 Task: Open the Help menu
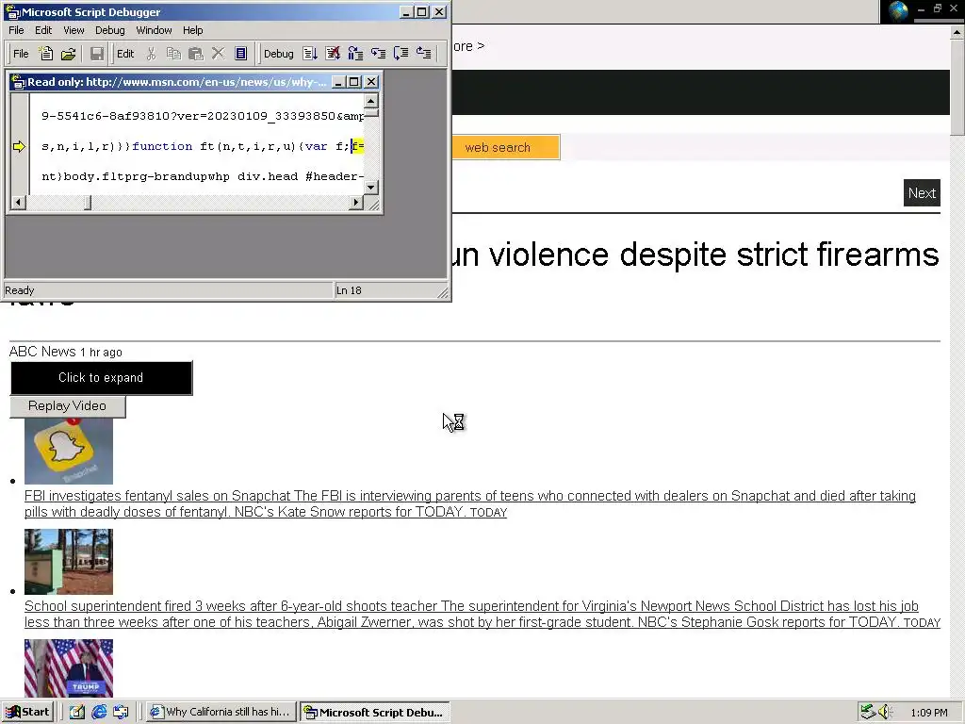coord(192,30)
